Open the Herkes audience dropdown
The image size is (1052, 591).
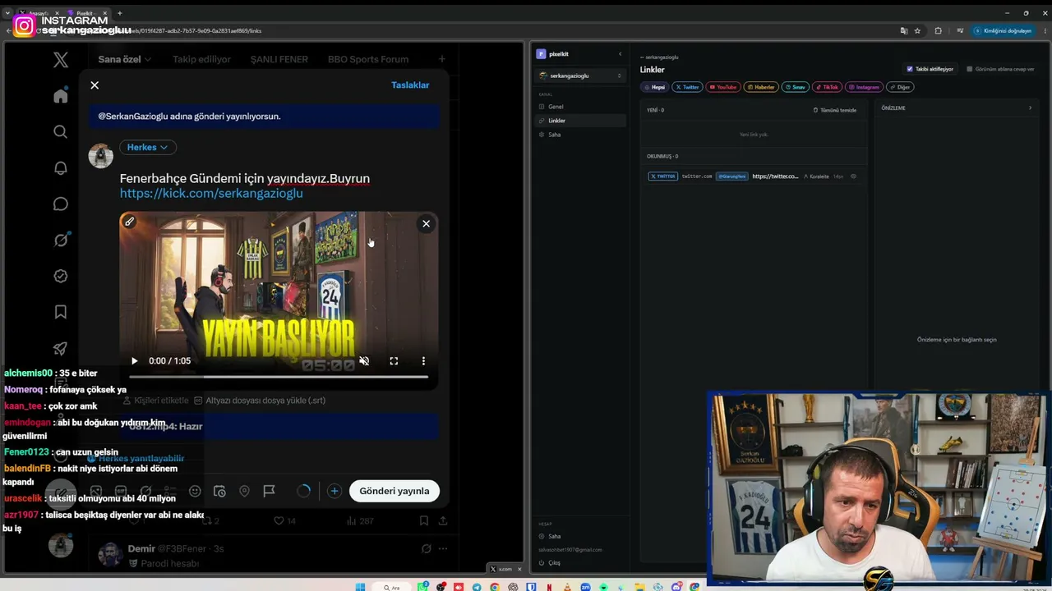[148, 147]
